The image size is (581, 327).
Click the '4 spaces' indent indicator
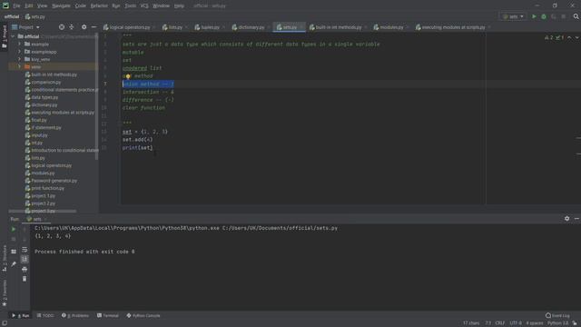(x=535, y=323)
